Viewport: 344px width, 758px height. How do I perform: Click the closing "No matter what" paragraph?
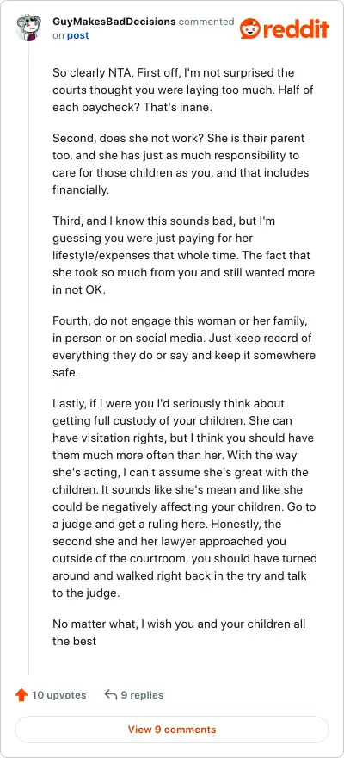[179, 633]
